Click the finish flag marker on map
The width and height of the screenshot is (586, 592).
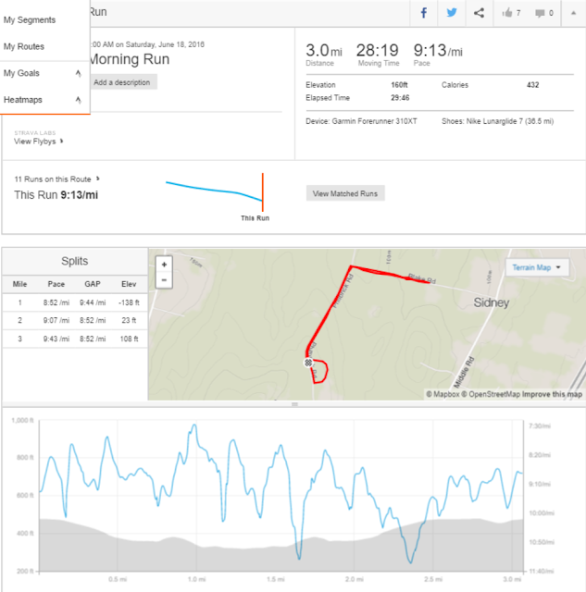tap(307, 364)
